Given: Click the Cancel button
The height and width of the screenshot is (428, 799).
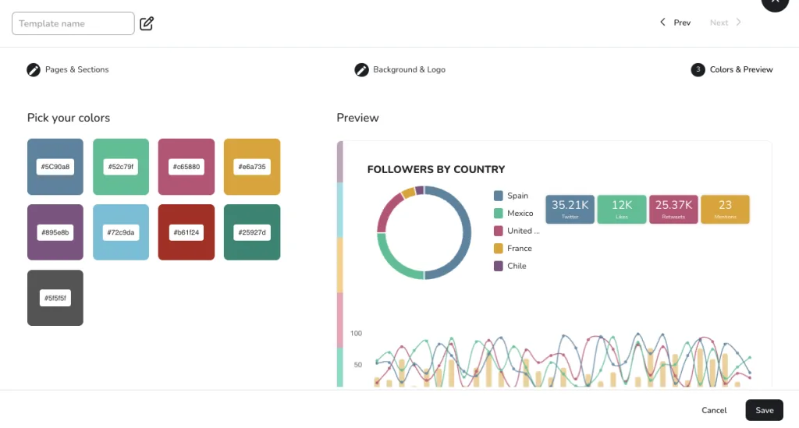Looking at the screenshot, I should coord(714,410).
